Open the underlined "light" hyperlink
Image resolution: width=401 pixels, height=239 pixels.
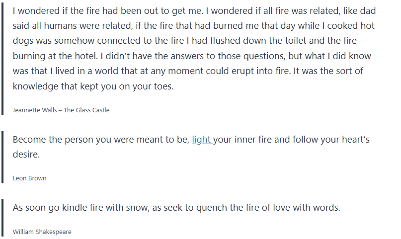(201, 140)
